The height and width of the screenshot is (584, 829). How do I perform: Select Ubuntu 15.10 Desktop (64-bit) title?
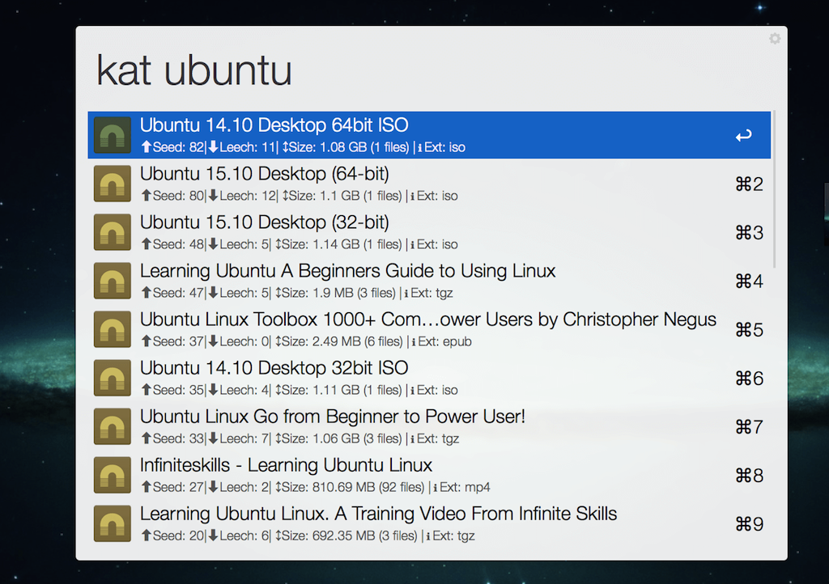tap(264, 174)
